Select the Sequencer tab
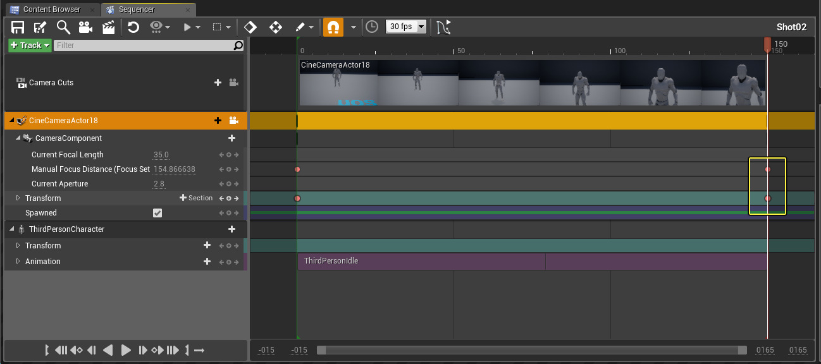The image size is (821, 364). tap(136, 9)
